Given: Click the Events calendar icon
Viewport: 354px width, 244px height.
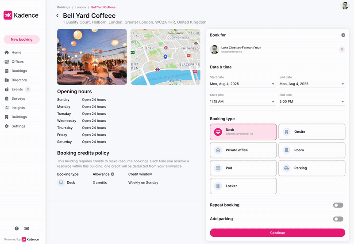Looking at the screenshot, I should point(7,90).
